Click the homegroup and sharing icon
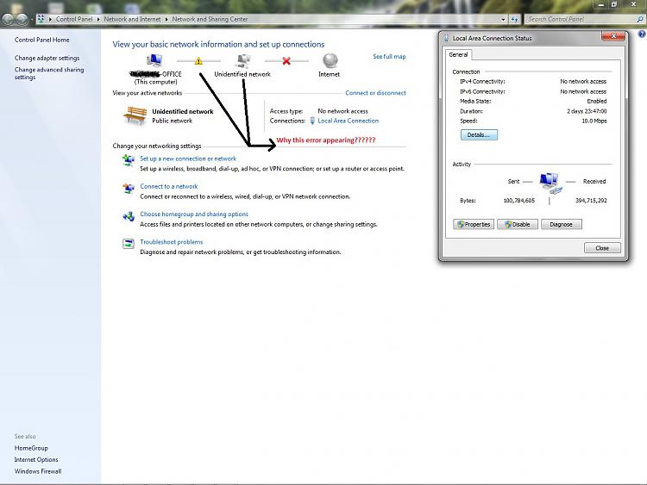Screen dimensions: 647x485 pyautogui.click(x=129, y=216)
